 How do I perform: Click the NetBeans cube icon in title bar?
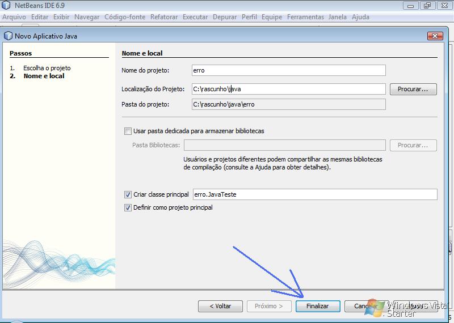(6, 5)
